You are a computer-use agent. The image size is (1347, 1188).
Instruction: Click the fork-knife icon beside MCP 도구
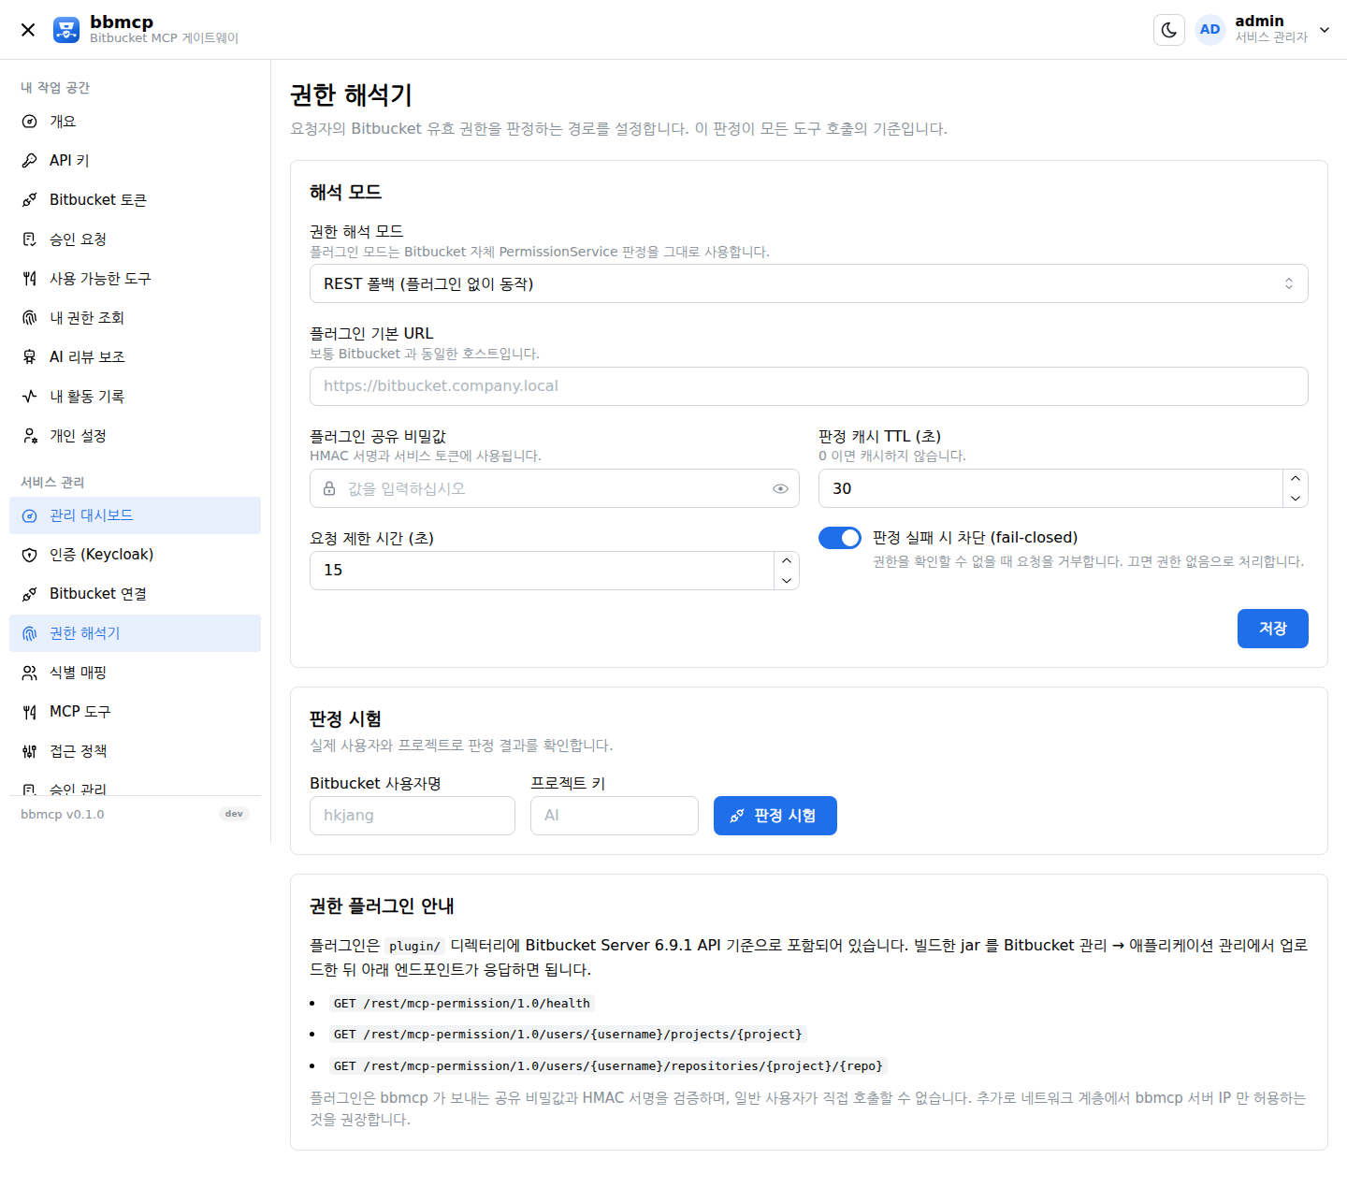(30, 712)
